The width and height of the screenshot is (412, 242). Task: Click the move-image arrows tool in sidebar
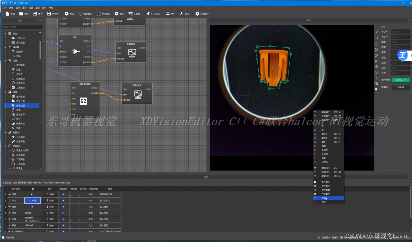point(376,67)
